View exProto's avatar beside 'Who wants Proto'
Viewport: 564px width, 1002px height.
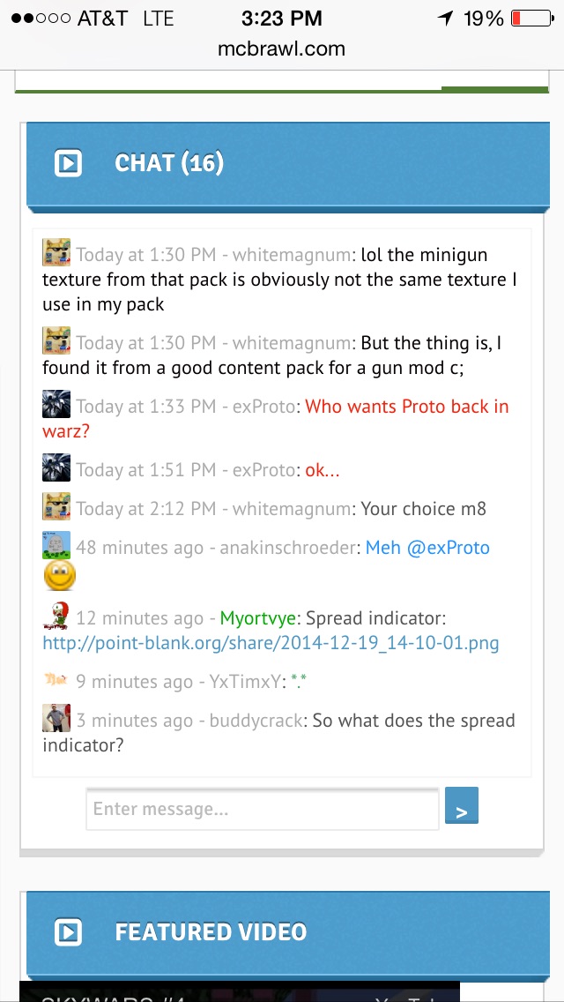tap(56, 404)
